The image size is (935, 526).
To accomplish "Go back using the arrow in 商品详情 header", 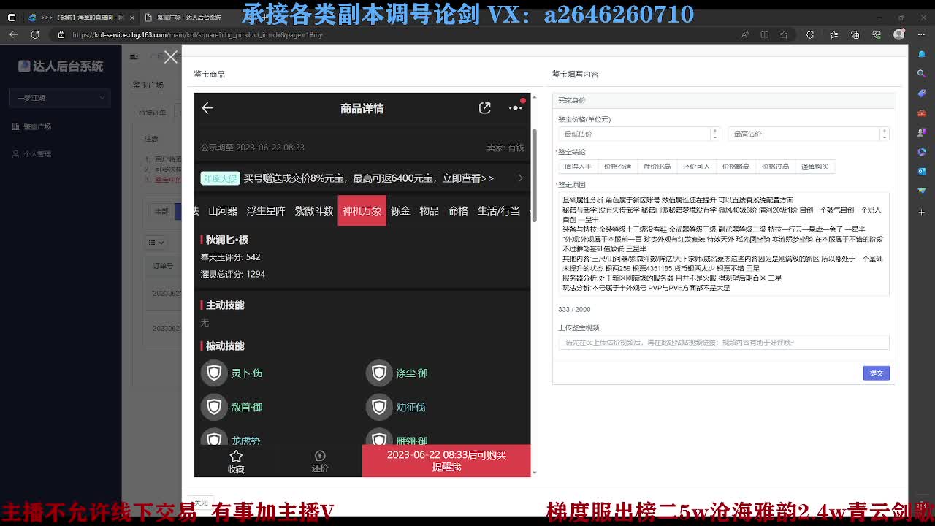I will [x=207, y=108].
